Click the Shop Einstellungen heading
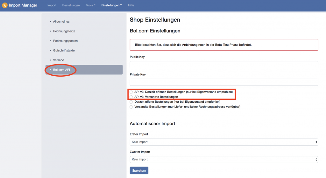 [155, 20]
